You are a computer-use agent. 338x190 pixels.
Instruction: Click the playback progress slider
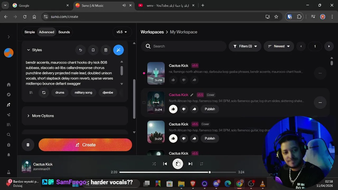coord(178,172)
